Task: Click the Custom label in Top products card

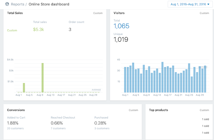Action: [x=204, y=110]
